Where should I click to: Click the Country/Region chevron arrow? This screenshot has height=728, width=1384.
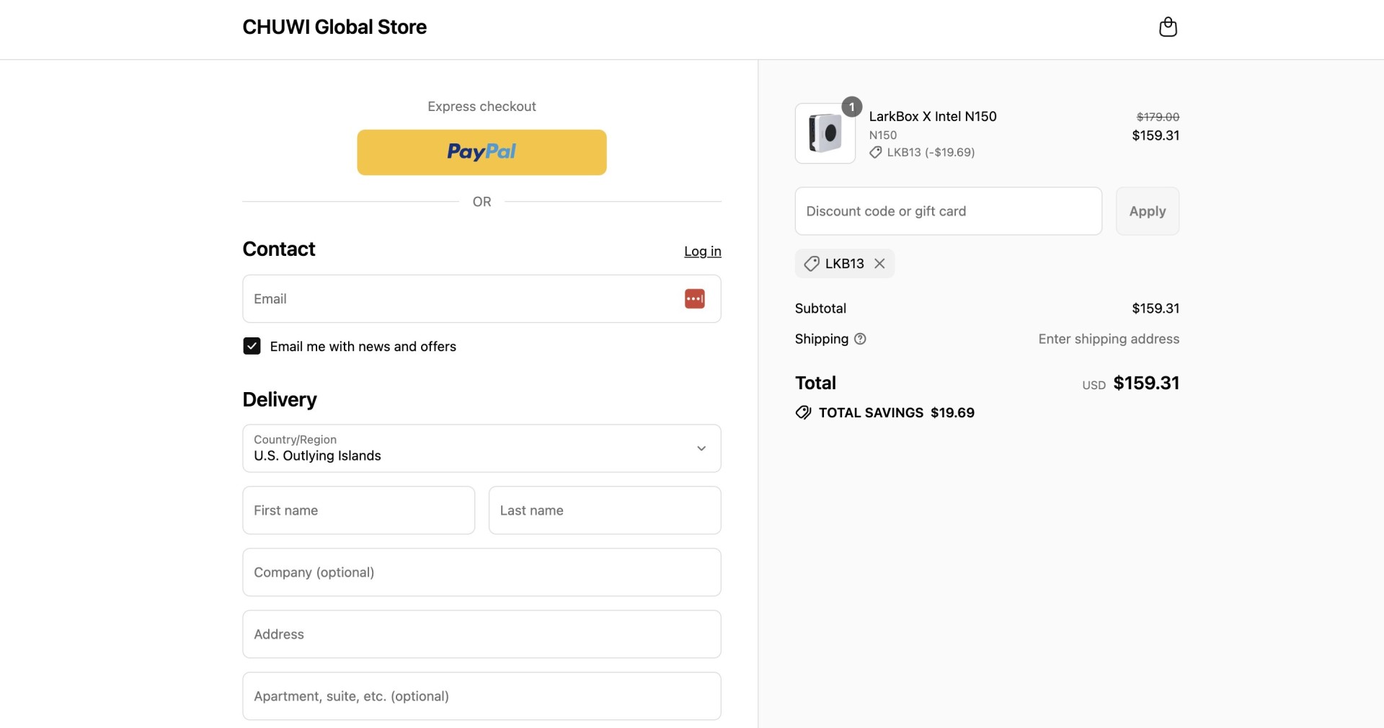[x=701, y=448]
